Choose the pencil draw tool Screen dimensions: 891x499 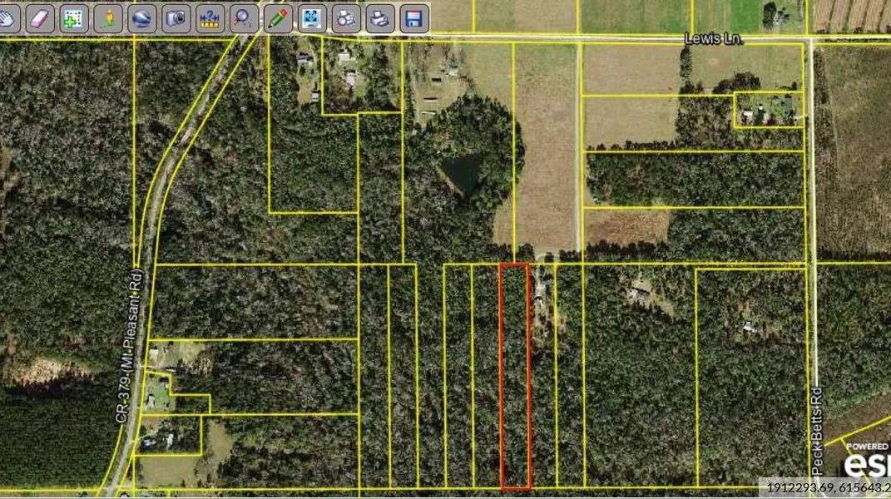(x=278, y=17)
